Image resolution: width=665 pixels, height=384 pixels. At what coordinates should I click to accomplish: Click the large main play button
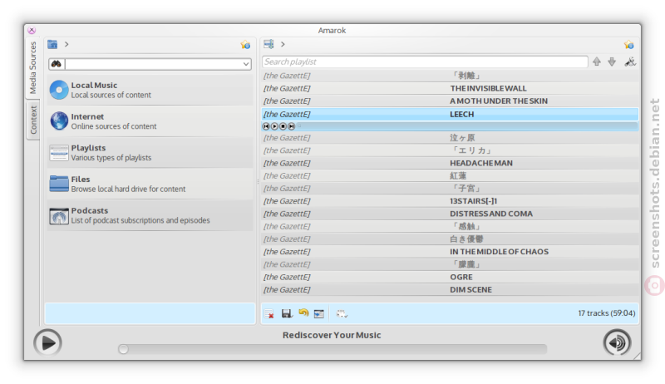(x=48, y=342)
